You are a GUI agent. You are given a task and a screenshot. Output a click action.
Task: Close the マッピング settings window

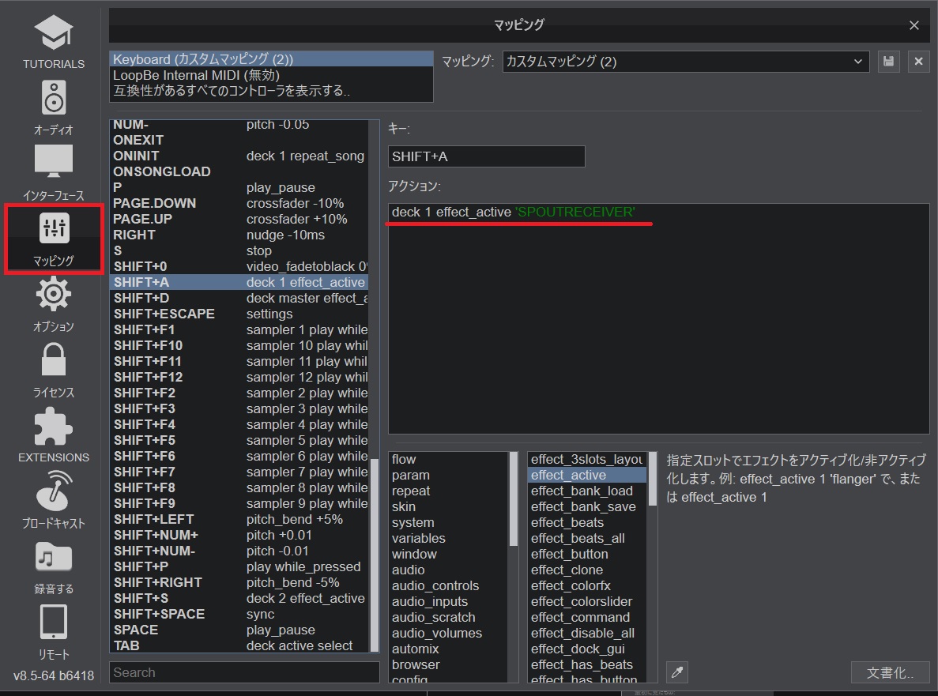914,25
